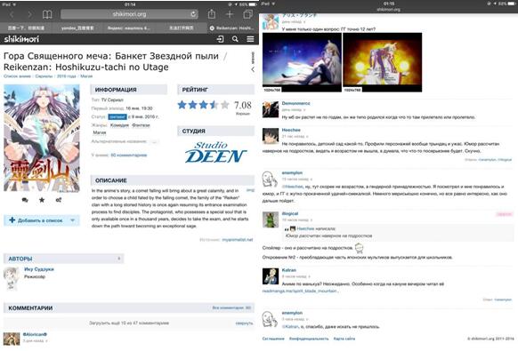
Task: Tap Heechee's avatar picture
Action: [x=271, y=136]
